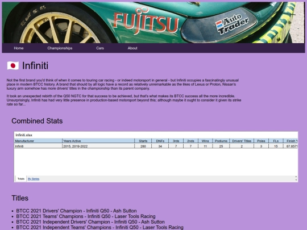Go to the Cars menu item

(x=100, y=48)
